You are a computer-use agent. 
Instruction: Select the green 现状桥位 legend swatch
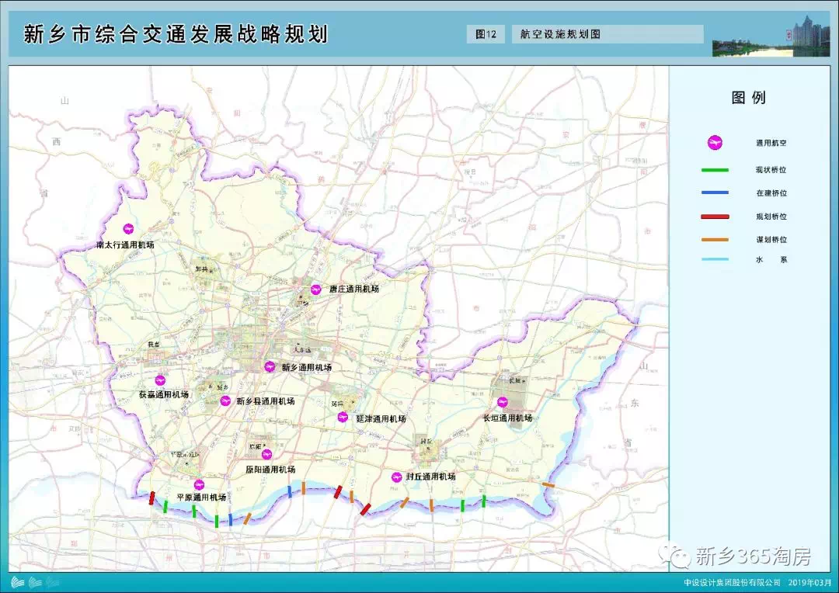tap(715, 170)
